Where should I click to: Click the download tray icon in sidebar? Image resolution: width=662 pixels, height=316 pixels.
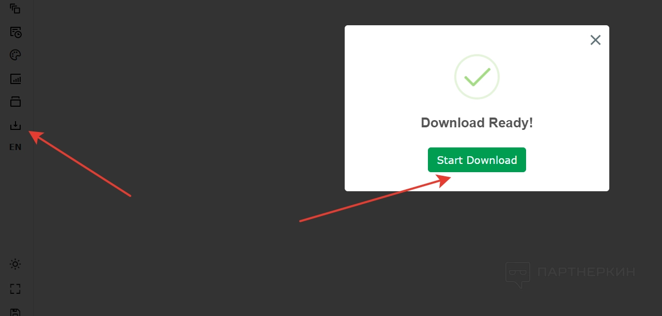point(16,125)
